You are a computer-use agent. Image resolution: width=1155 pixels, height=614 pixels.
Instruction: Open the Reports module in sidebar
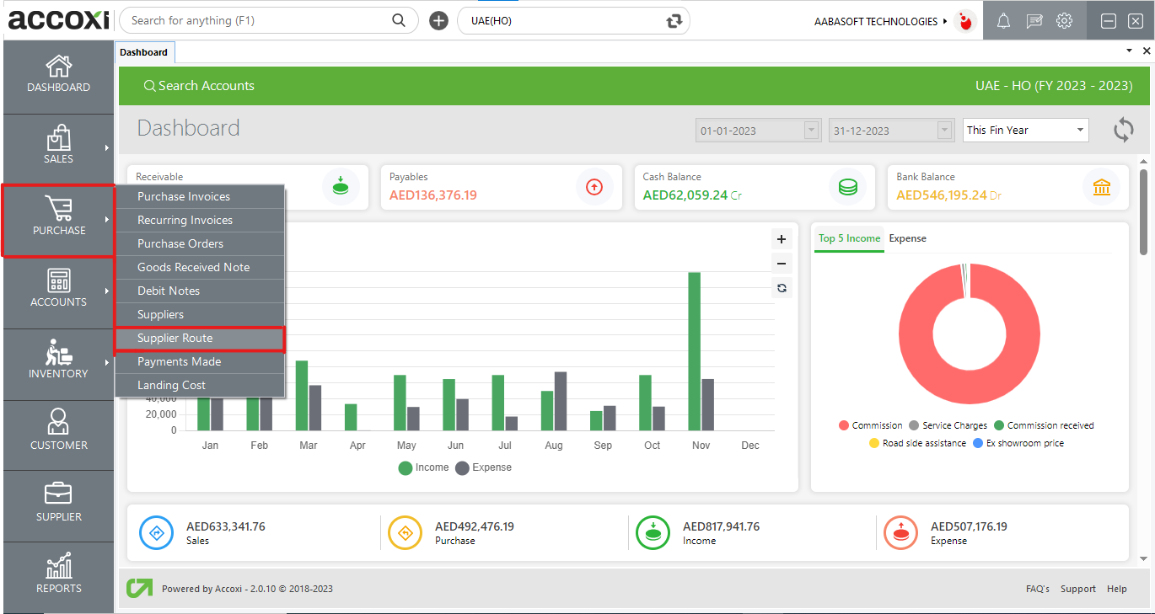(58, 575)
